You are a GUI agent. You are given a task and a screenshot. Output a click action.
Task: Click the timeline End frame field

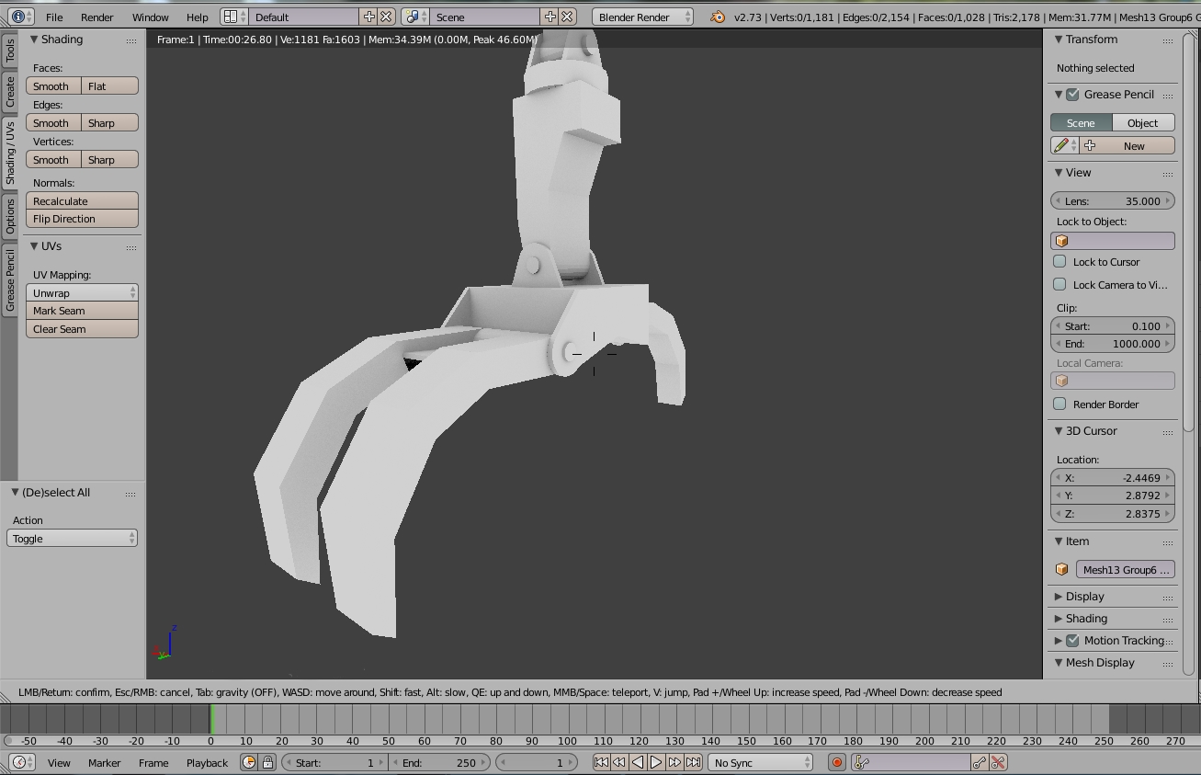click(x=438, y=762)
